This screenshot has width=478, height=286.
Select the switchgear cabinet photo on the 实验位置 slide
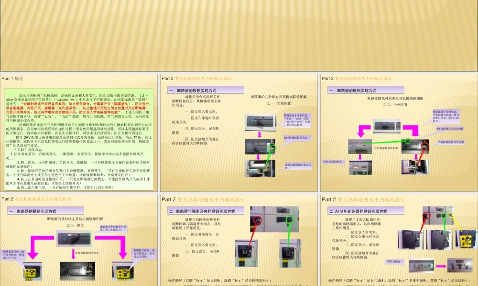click(x=261, y=123)
